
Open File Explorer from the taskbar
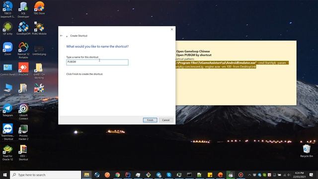[86, 175]
